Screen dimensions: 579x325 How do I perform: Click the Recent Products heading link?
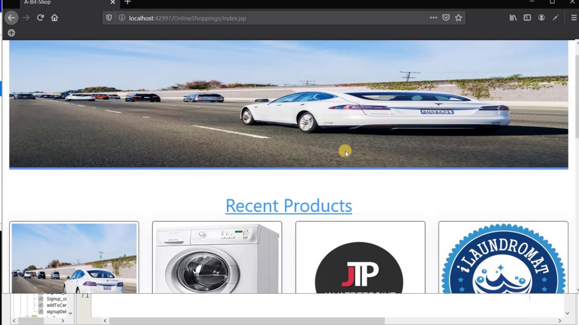click(x=289, y=205)
